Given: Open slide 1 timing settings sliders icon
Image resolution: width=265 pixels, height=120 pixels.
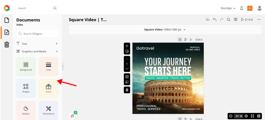Looking at the screenshot, I should click(x=185, y=40).
